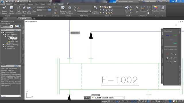The image size is (184, 103).
Task: Open the Properties color-wheel panel
Action: pos(155,9)
